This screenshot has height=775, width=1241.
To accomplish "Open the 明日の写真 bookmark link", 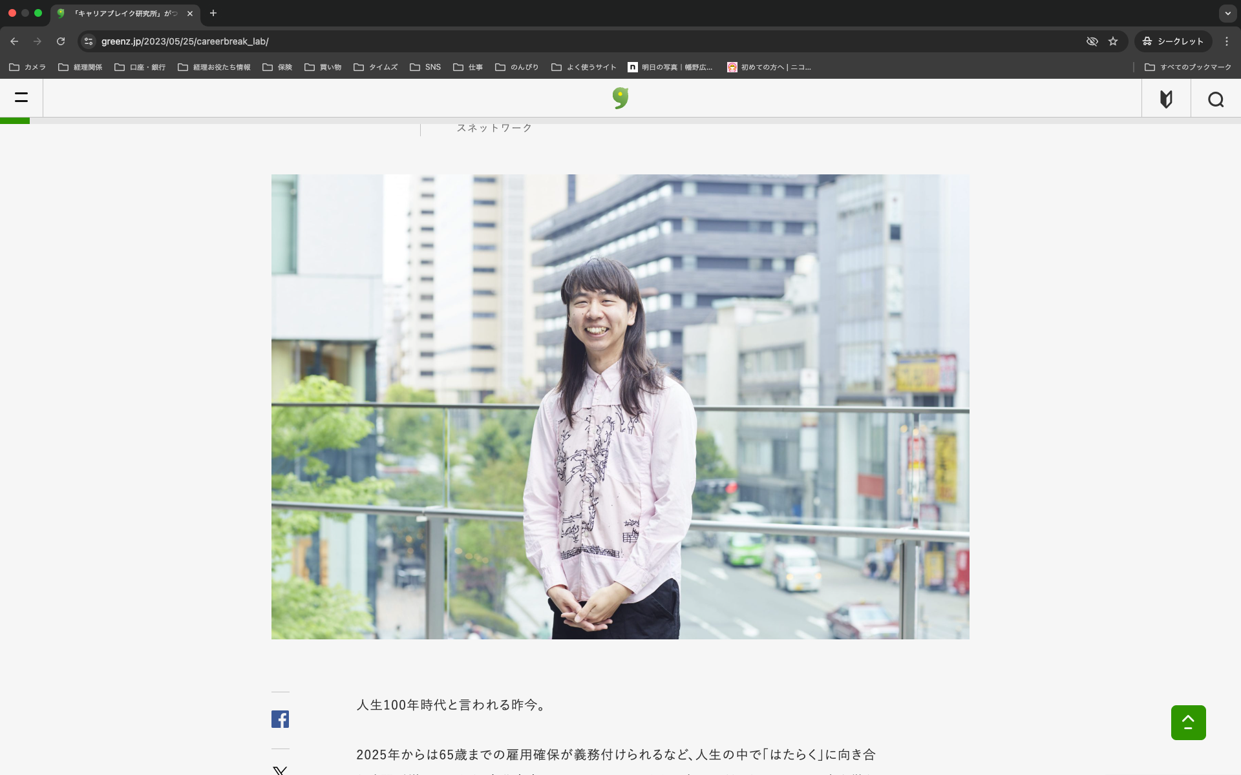I will pyautogui.click(x=670, y=67).
